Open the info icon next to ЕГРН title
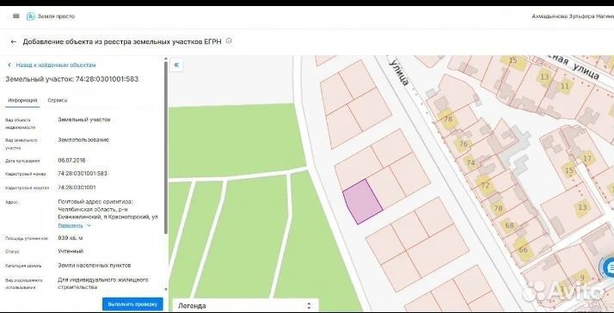The width and height of the screenshot is (614, 313). (229, 40)
